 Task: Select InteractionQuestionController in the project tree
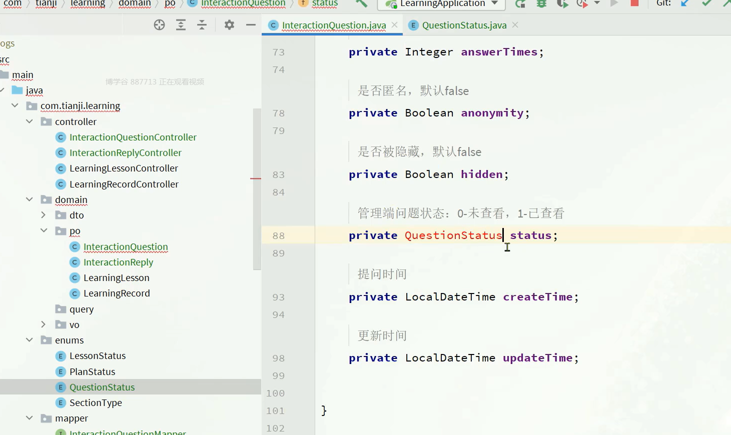click(133, 137)
